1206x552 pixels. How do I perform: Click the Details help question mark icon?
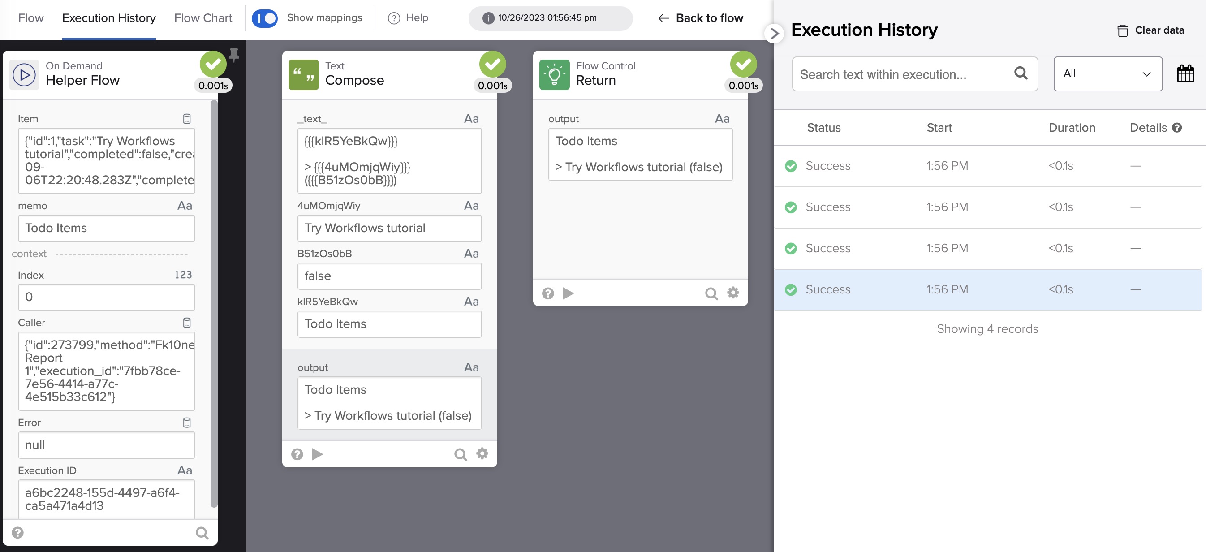pyautogui.click(x=1177, y=127)
